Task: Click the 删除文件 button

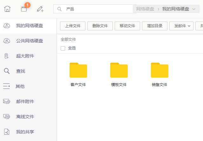Action: point(100,26)
